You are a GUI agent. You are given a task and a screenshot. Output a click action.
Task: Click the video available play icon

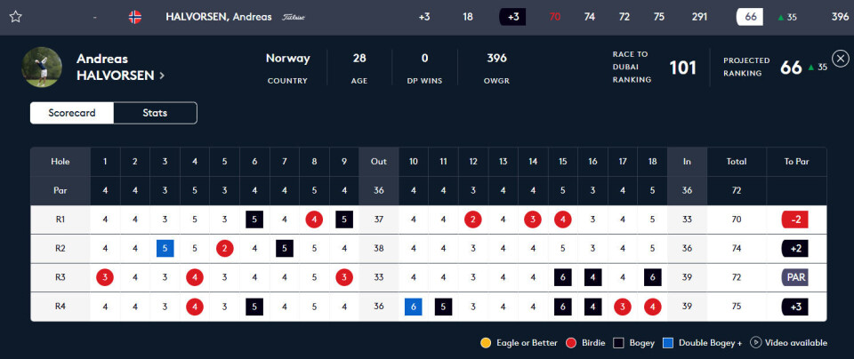coord(756,343)
